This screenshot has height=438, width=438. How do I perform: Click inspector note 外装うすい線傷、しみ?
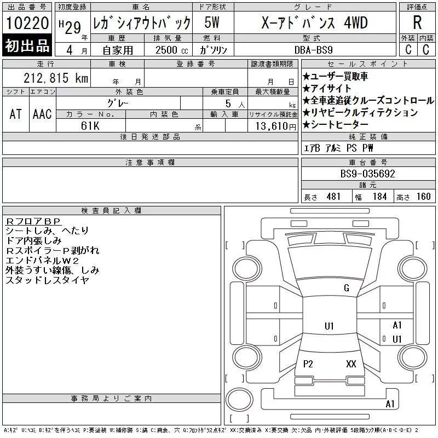click(52, 270)
